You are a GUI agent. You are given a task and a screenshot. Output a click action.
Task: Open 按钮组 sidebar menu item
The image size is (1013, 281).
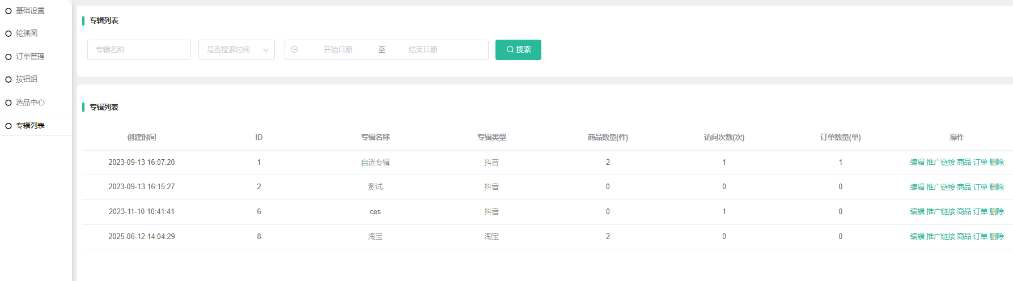[x=27, y=79]
